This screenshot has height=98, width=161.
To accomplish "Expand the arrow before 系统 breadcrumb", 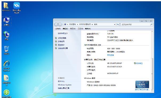I will tap(92, 24).
